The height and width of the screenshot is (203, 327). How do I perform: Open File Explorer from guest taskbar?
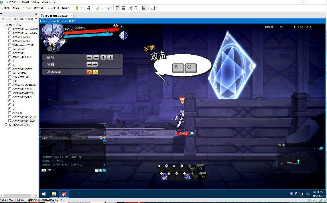(x=54, y=194)
